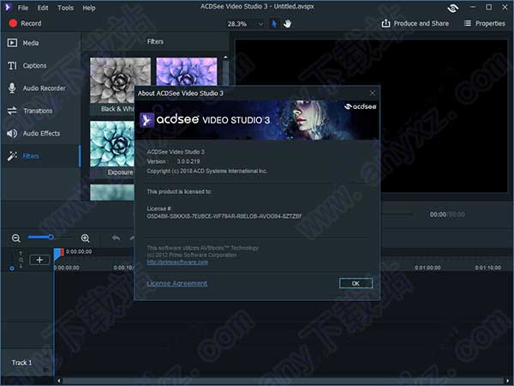Image resolution: width=514 pixels, height=386 pixels.
Task: Click the ACDSee app logo in title bar
Action: pyautogui.click(x=8, y=7)
